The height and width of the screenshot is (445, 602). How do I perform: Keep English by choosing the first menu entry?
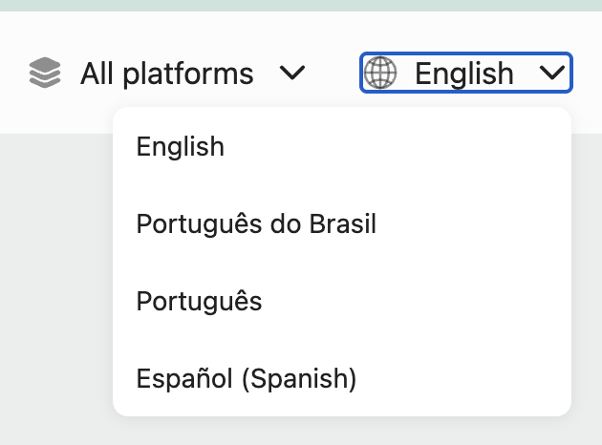tap(342, 146)
